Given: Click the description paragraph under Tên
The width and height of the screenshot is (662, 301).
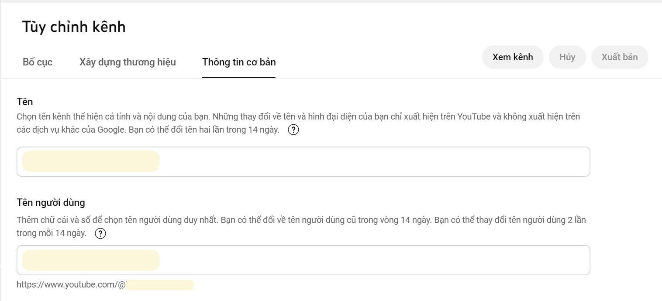Looking at the screenshot, I should point(298,123).
